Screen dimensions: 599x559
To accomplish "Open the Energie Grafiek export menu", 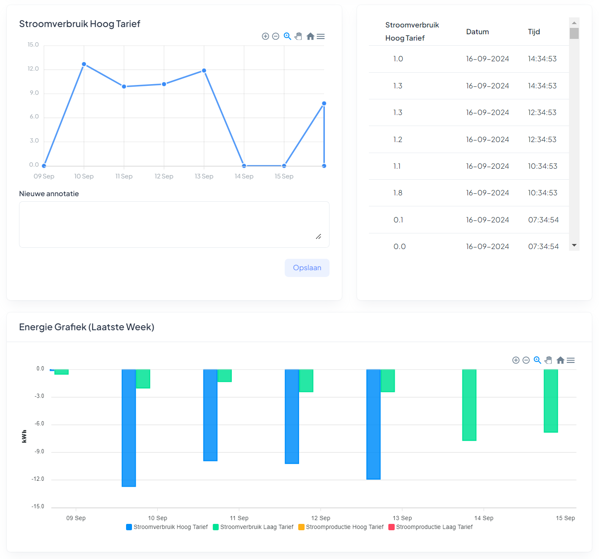I will (x=571, y=360).
